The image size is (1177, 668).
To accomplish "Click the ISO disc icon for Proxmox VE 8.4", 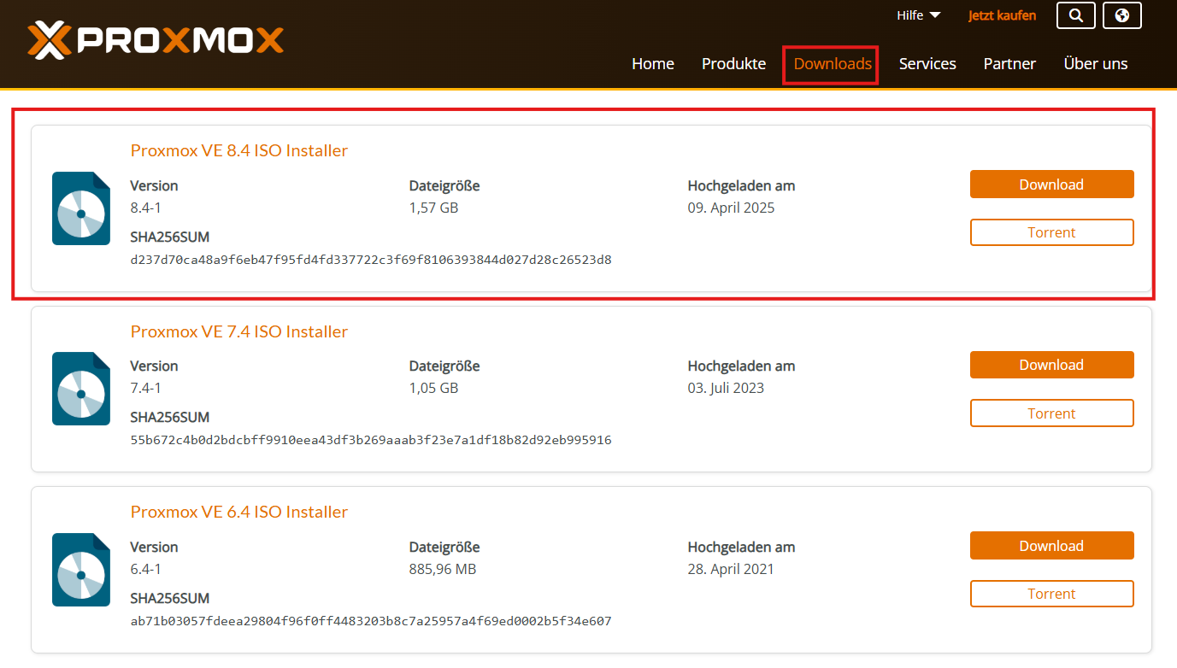I will coord(81,208).
